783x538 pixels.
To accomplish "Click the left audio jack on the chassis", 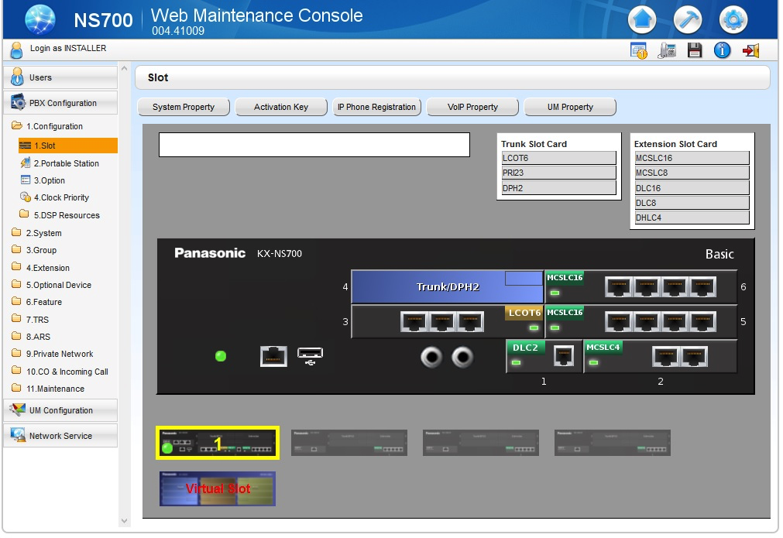I will [x=431, y=357].
